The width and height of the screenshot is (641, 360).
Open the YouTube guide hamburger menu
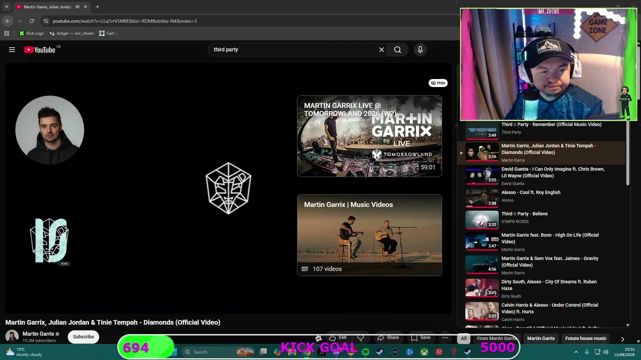(x=12, y=49)
